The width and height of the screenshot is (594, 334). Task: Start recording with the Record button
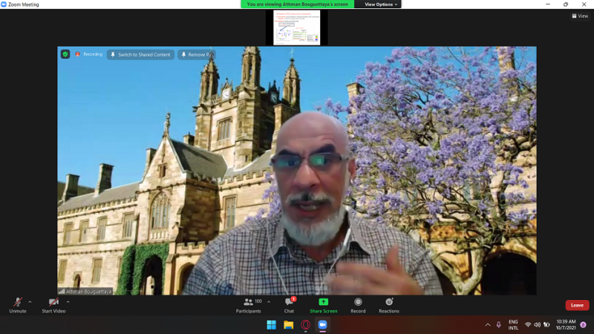tap(358, 304)
